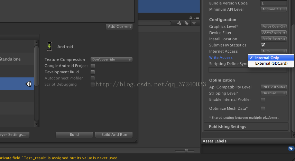
Task: Open Api Compatibility Level dropdown
Action: 274,87
